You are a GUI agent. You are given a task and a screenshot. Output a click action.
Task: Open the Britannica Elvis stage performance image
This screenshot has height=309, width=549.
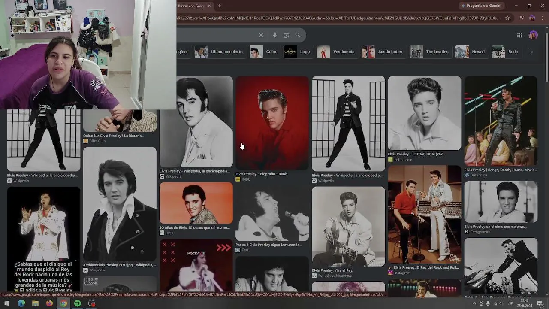tap(501, 121)
